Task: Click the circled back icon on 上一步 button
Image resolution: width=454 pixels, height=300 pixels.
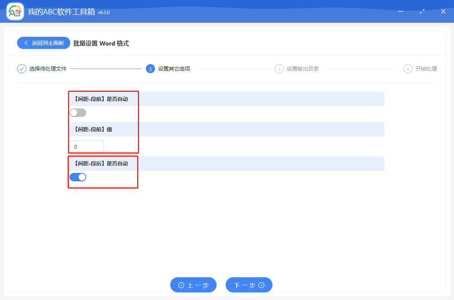Action: click(182, 285)
